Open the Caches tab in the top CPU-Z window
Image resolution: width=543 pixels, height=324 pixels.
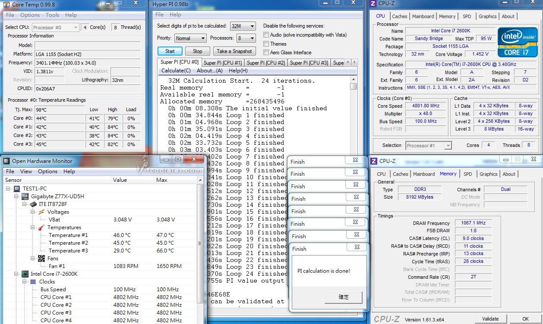tap(400, 16)
